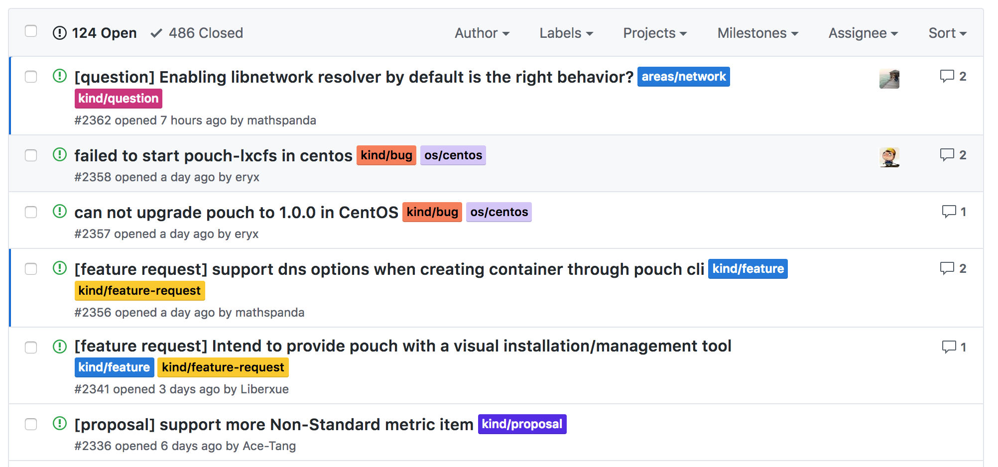Click author link mathspanda on issue #2362
Viewport: 998px width, 467px height.
[x=281, y=120]
